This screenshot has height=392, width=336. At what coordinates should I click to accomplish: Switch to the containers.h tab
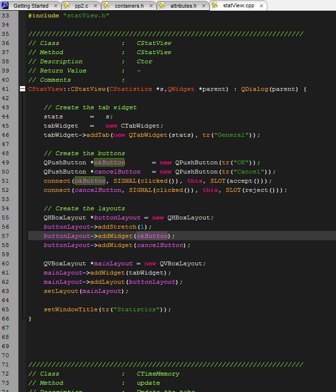point(129,6)
